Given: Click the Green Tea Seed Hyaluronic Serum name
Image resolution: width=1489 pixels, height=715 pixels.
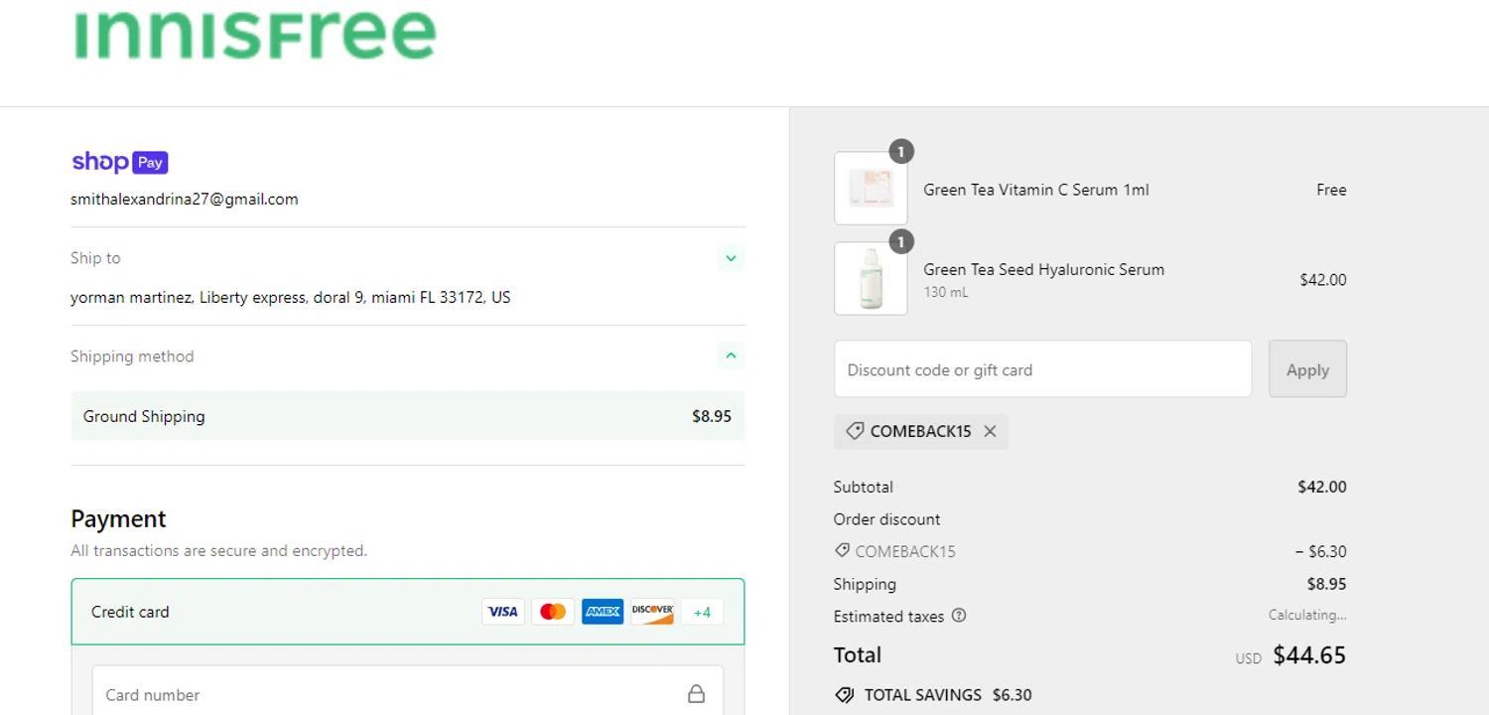Looking at the screenshot, I should click(1044, 269).
